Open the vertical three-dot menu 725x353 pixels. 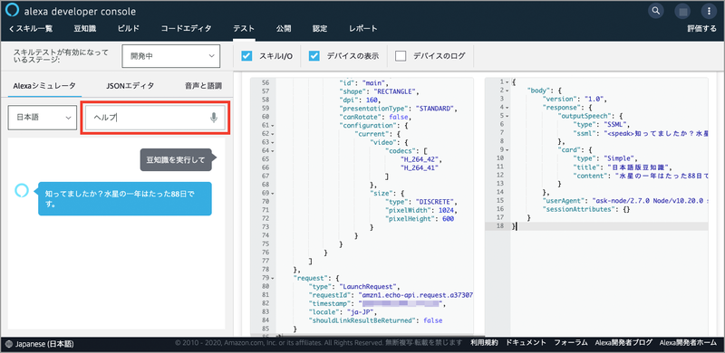pyautogui.click(x=709, y=11)
